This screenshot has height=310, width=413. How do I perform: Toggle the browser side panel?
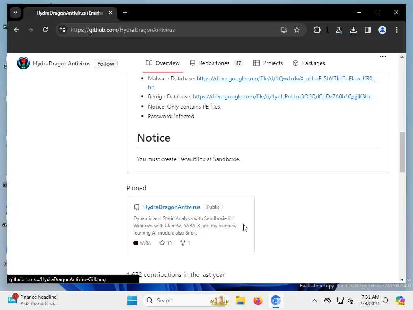368,30
